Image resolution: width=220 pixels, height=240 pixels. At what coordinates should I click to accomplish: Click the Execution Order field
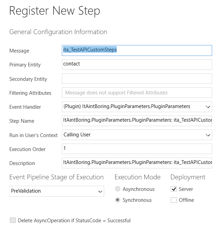coord(137,149)
